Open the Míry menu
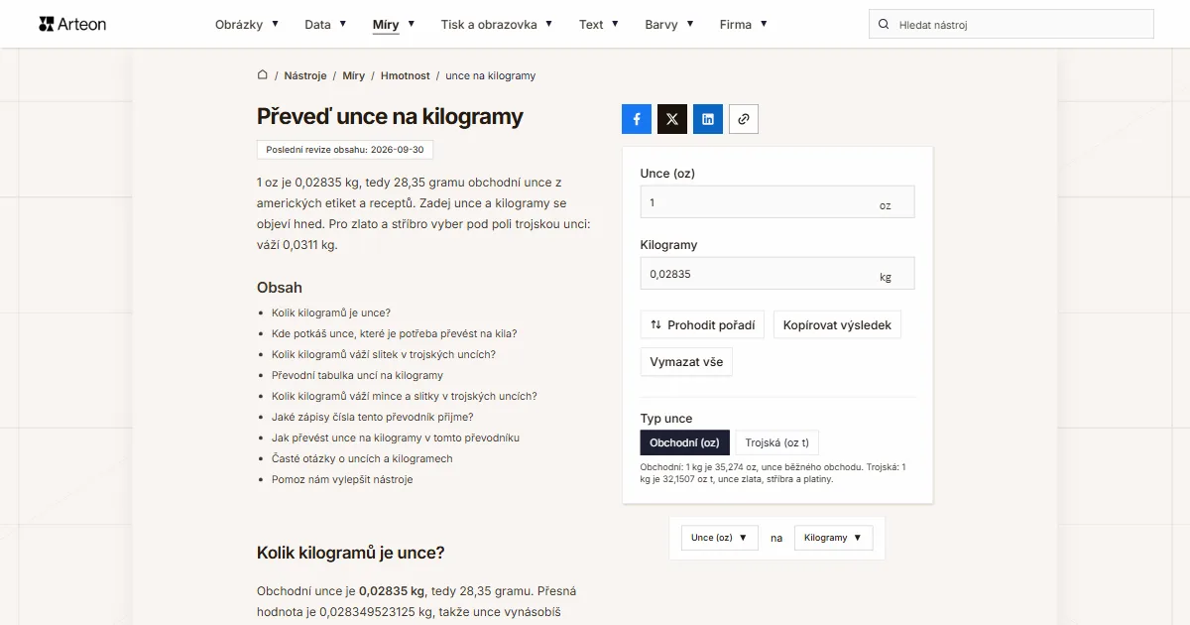Image resolution: width=1190 pixels, height=625 pixels. point(394,24)
